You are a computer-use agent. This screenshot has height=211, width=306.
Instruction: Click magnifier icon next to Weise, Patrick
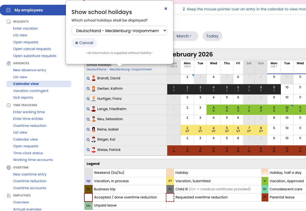point(88,150)
